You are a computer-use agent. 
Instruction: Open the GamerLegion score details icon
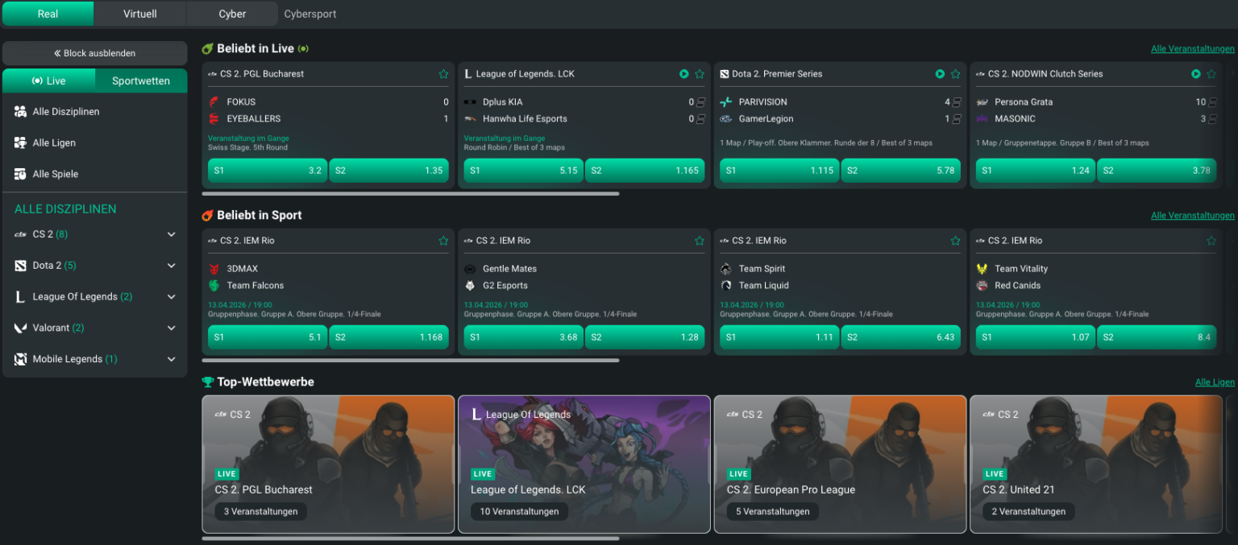[957, 119]
